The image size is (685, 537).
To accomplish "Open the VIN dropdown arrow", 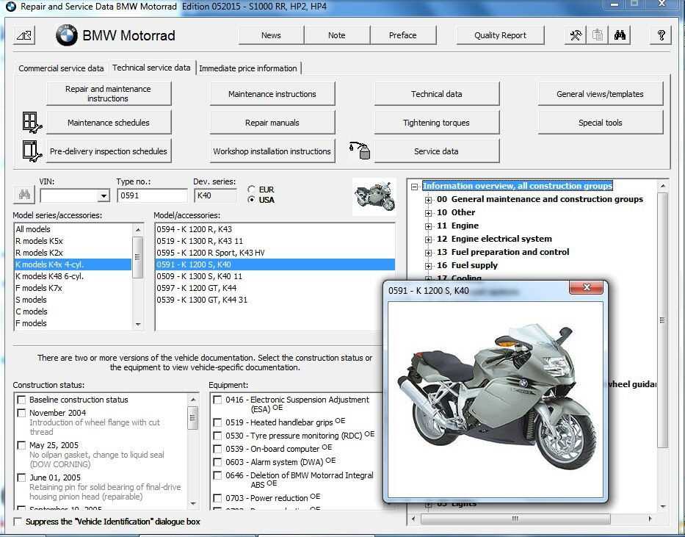I will (x=104, y=195).
